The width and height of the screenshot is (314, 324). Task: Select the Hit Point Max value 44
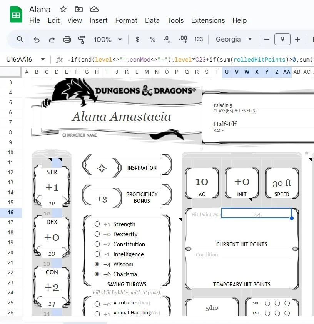click(257, 213)
